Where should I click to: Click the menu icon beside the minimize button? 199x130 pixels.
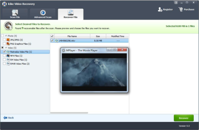[x=176, y=3]
